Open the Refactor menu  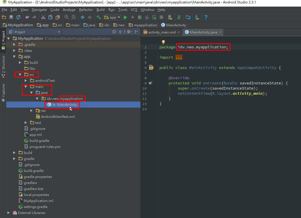[86, 9]
